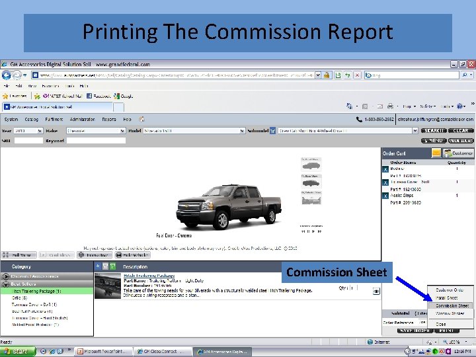Image resolution: width=476 pixels, height=357 pixels.
Task: Click the Qty field for hitch package
Action: pos(353,288)
